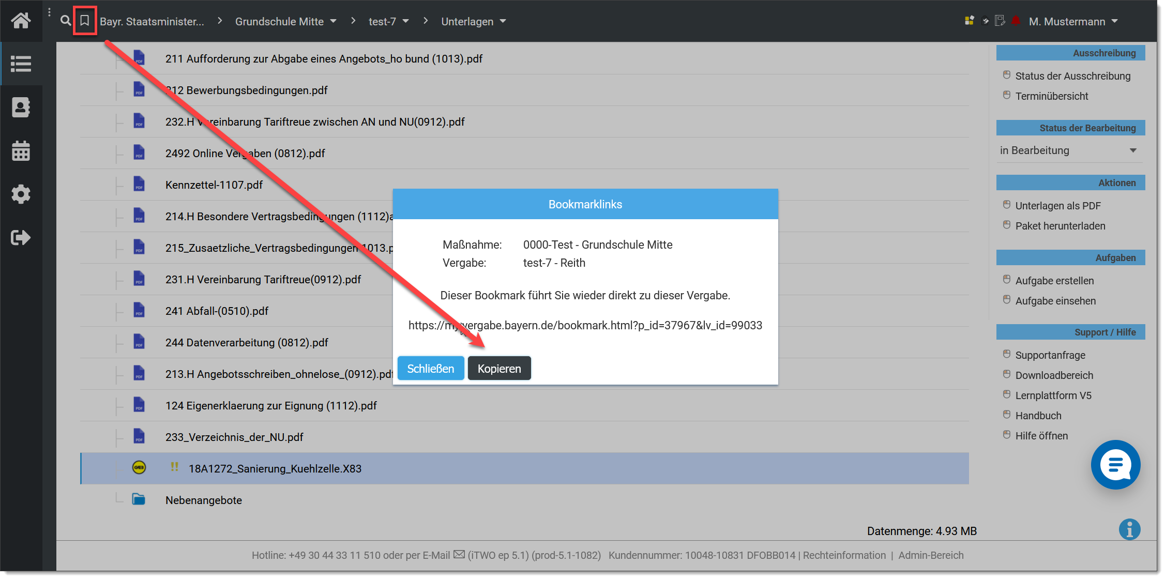
Task: Click Bayr. Staatsminister... breadcrumb
Action: coord(152,21)
